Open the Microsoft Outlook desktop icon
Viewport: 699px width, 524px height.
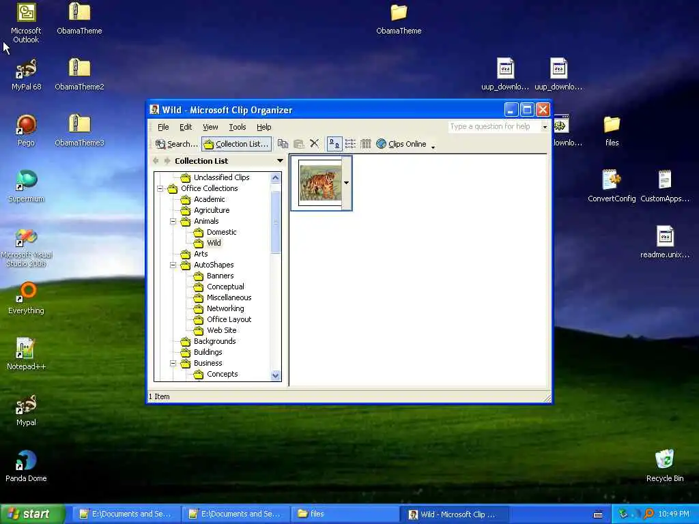click(26, 23)
